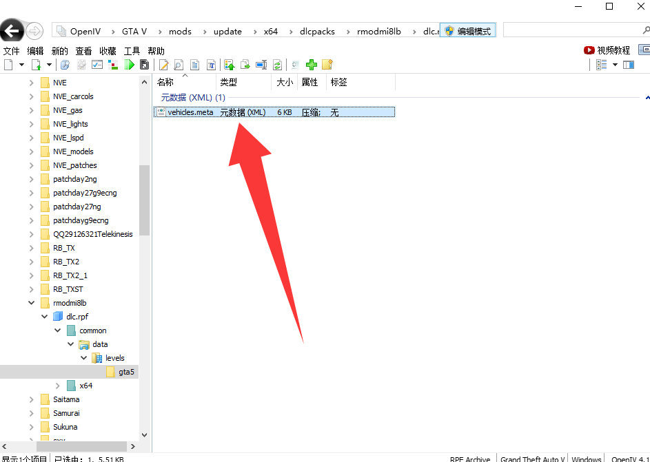
Task: Click the dark document shortcut icon
Action: coord(144,65)
